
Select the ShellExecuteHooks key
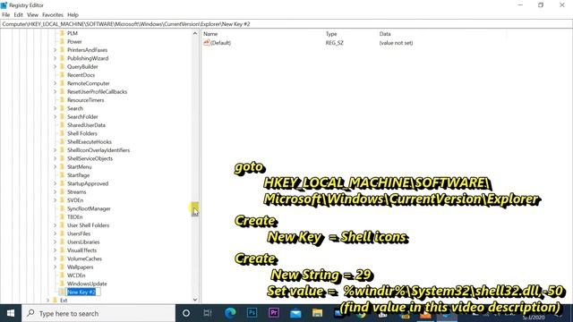coord(90,141)
